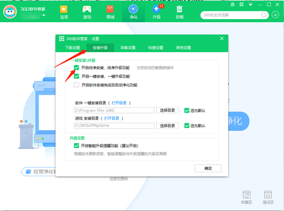Toggle 开启智能升级提醒功能 checkbox

[77, 146]
